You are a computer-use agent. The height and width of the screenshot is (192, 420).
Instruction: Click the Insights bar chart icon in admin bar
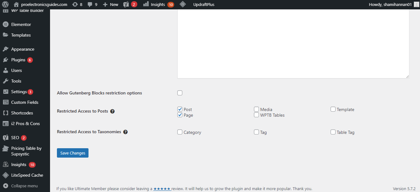146,4
